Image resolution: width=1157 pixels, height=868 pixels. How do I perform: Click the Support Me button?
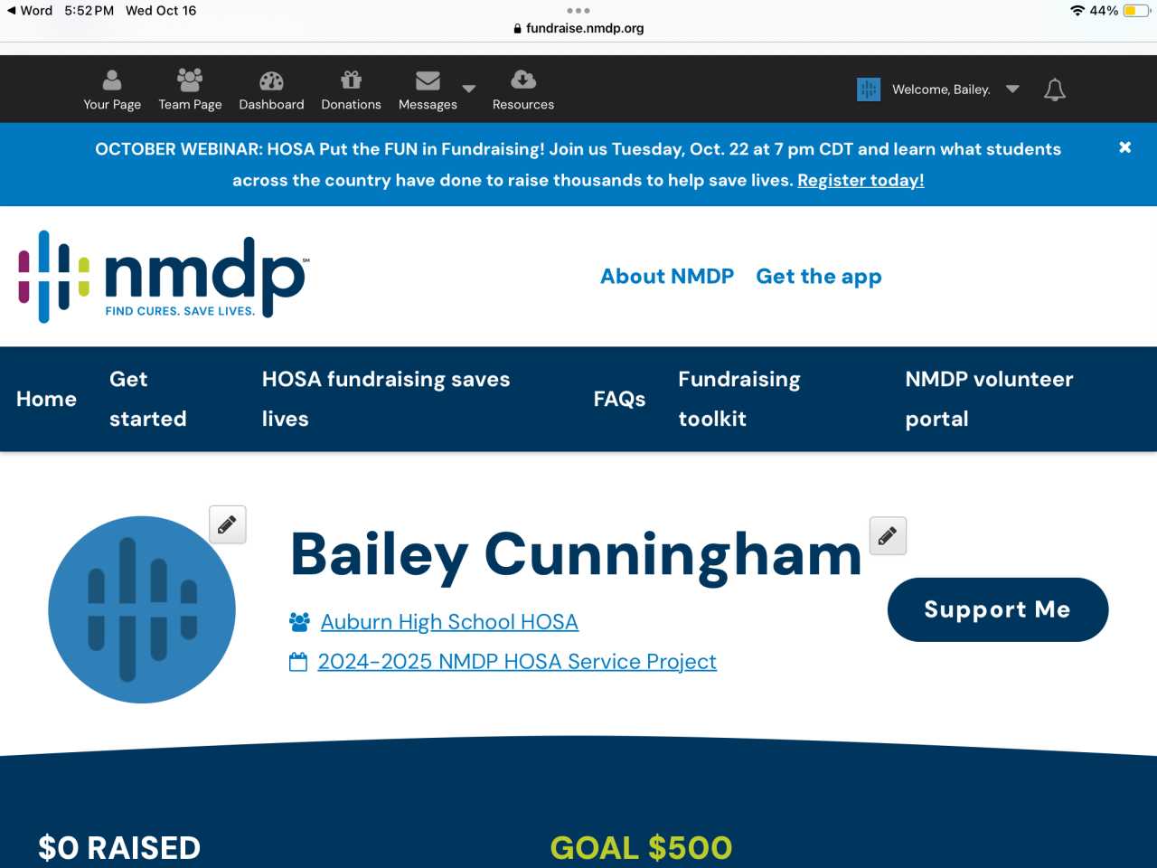click(998, 609)
